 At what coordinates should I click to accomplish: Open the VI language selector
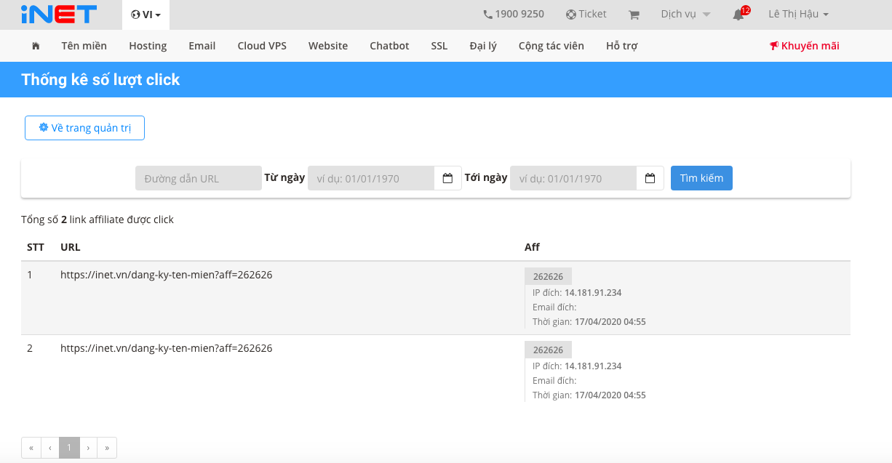146,15
